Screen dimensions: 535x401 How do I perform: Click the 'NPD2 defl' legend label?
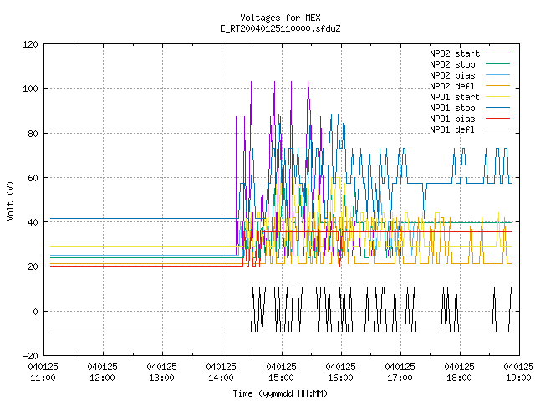point(452,86)
